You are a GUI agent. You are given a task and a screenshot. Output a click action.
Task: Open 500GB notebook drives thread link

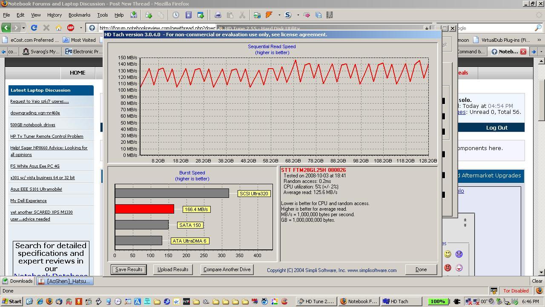click(x=33, y=125)
